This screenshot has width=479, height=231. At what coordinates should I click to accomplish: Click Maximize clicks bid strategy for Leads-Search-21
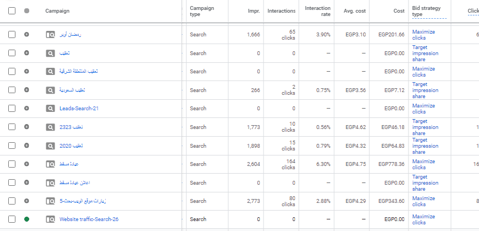(x=423, y=109)
